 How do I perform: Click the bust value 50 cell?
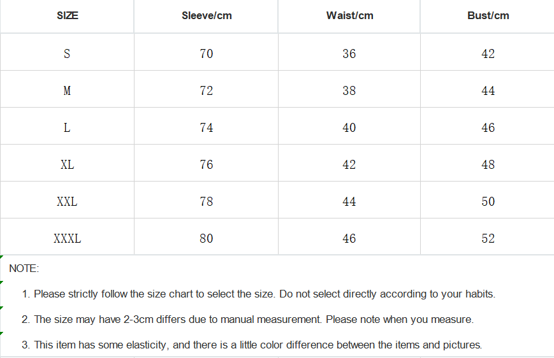tap(488, 200)
